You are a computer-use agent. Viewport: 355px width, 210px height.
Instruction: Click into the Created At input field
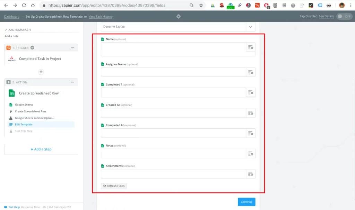pyautogui.click(x=173, y=113)
